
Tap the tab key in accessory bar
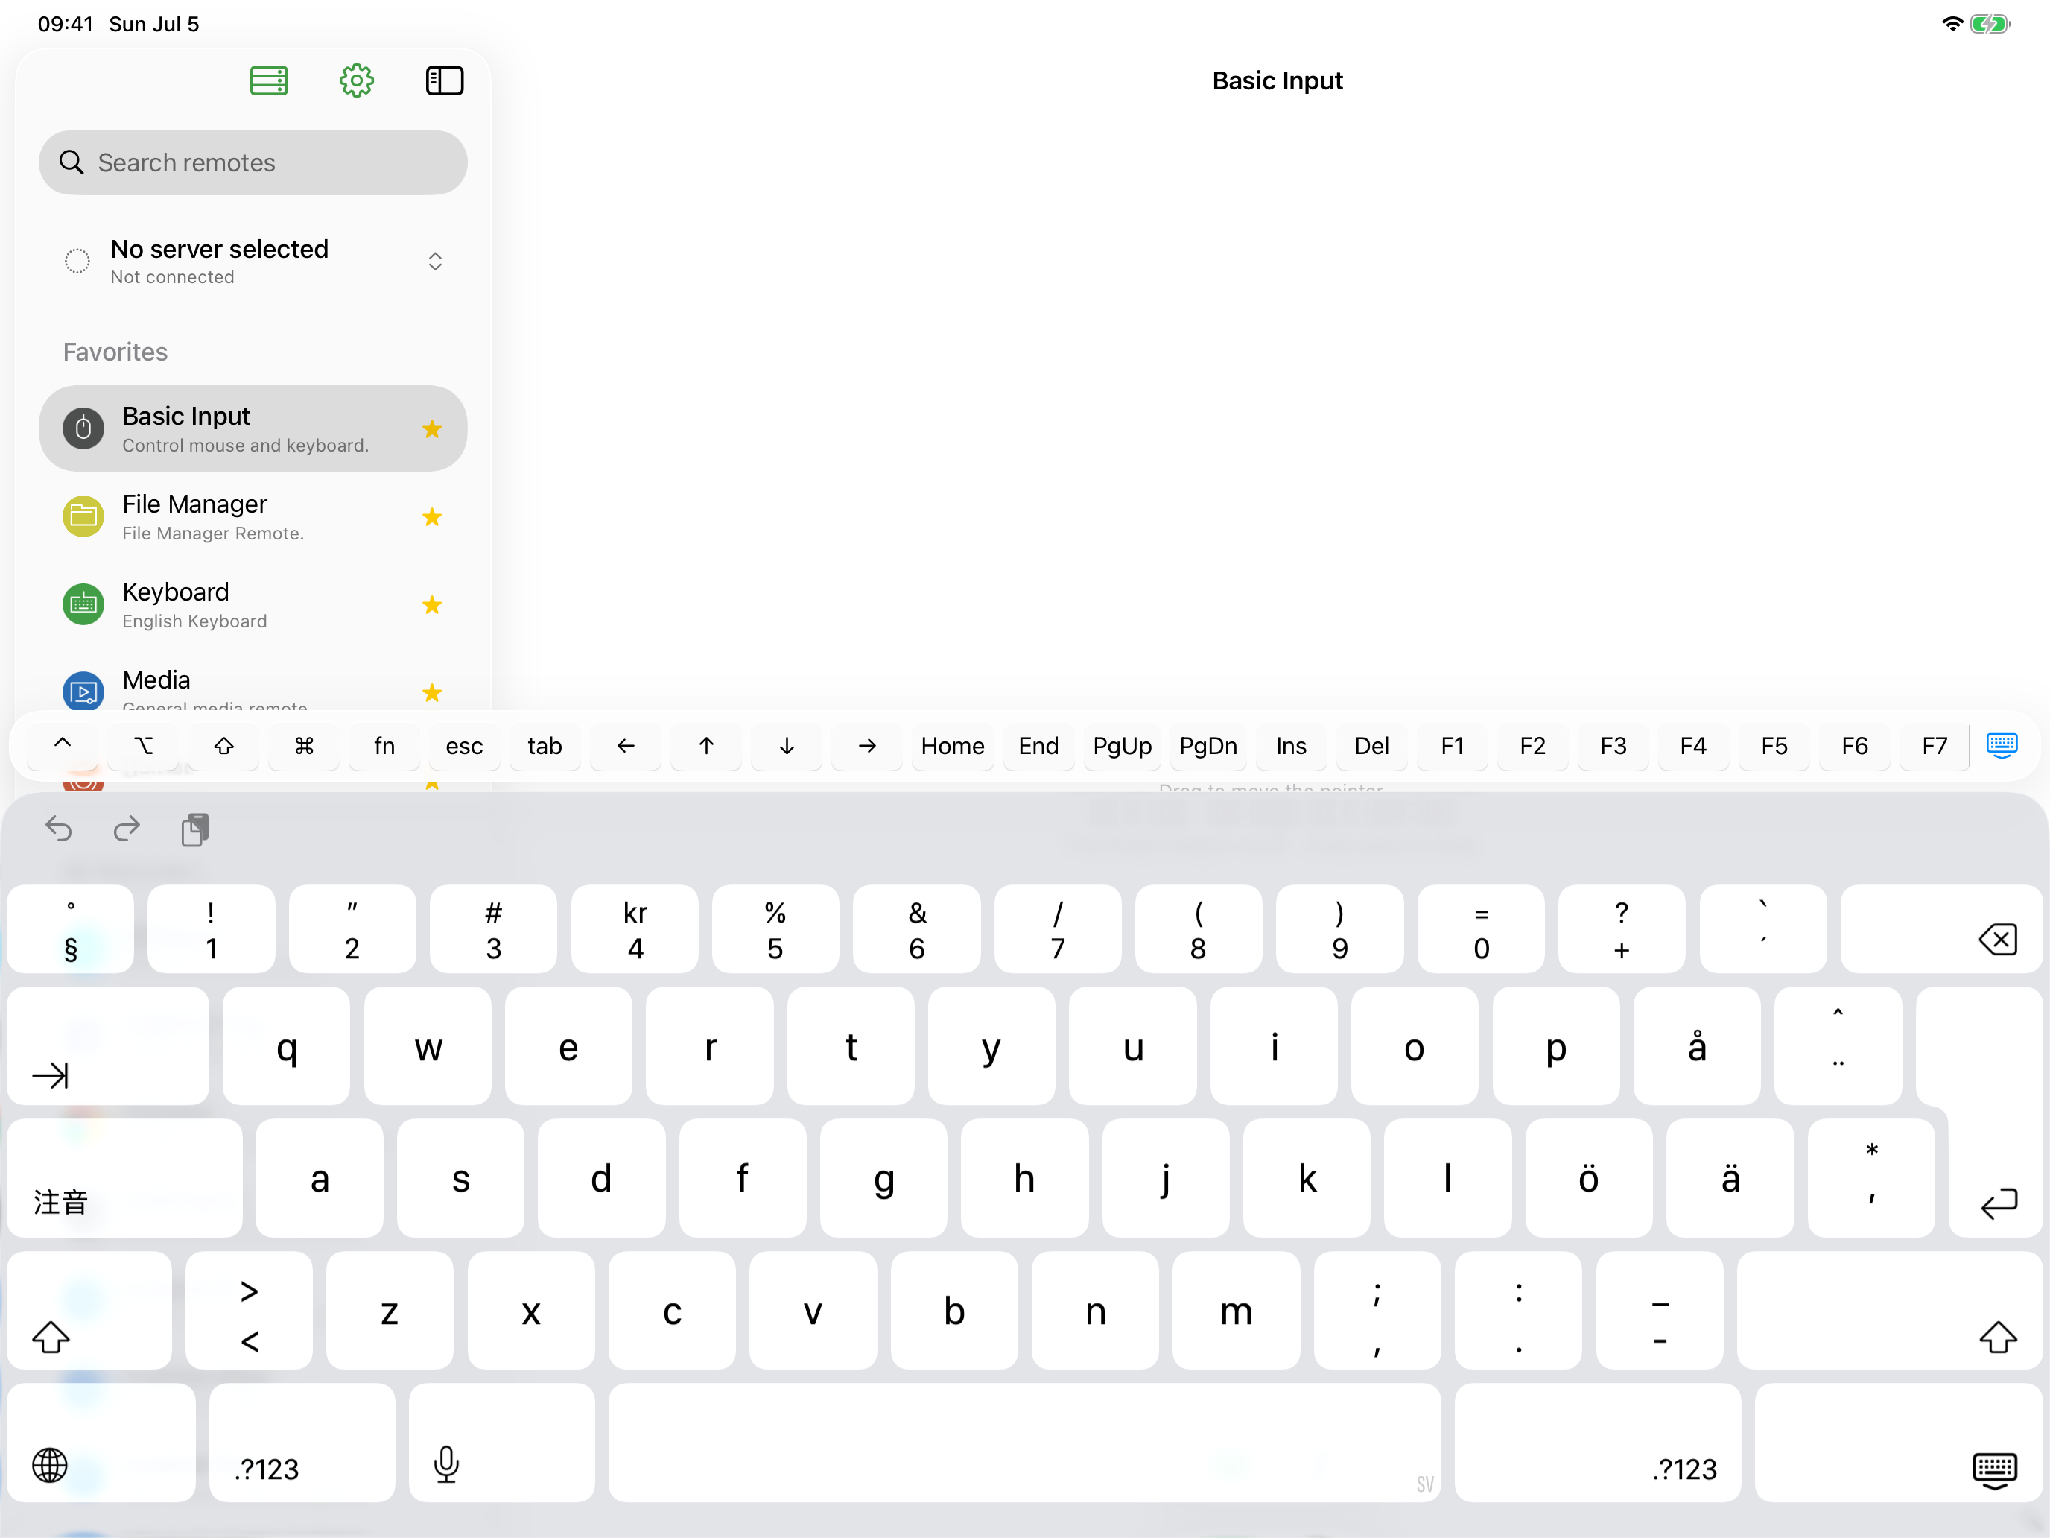tap(545, 745)
